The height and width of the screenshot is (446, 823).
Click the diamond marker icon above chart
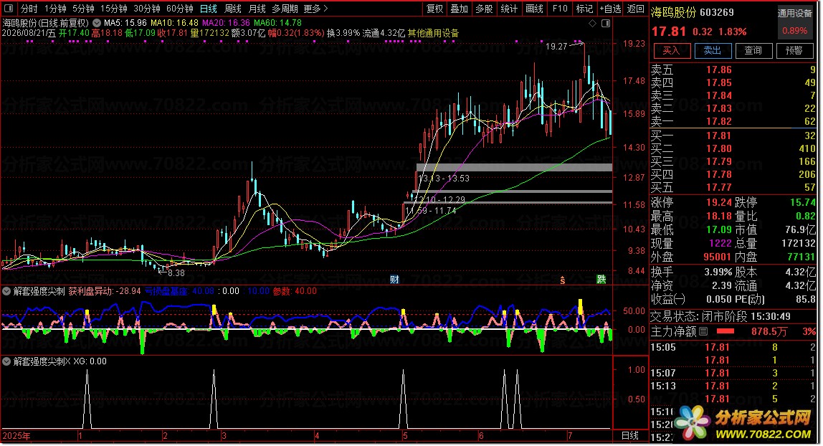point(593,23)
